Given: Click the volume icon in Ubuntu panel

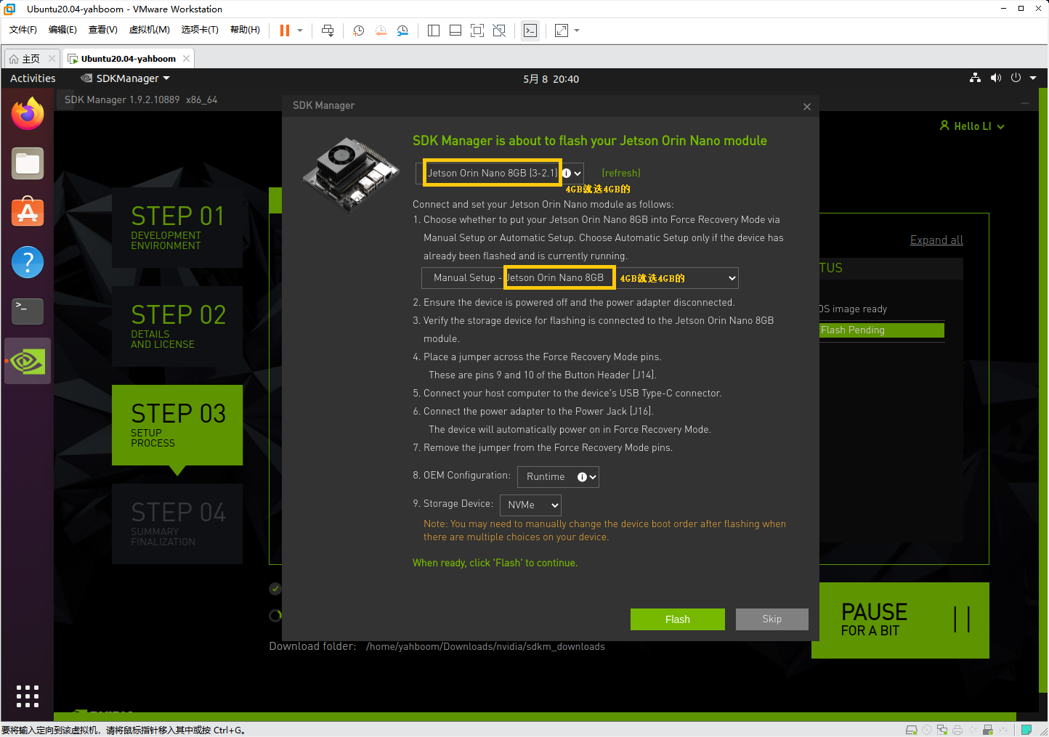Looking at the screenshot, I should click(995, 78).
